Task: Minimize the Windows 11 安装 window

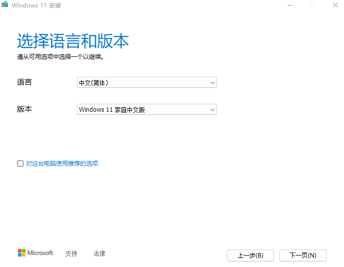Action: [x=290, y=5]
